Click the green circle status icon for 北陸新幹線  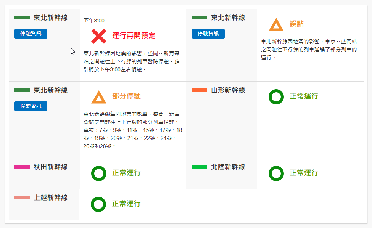coord(276,173)
